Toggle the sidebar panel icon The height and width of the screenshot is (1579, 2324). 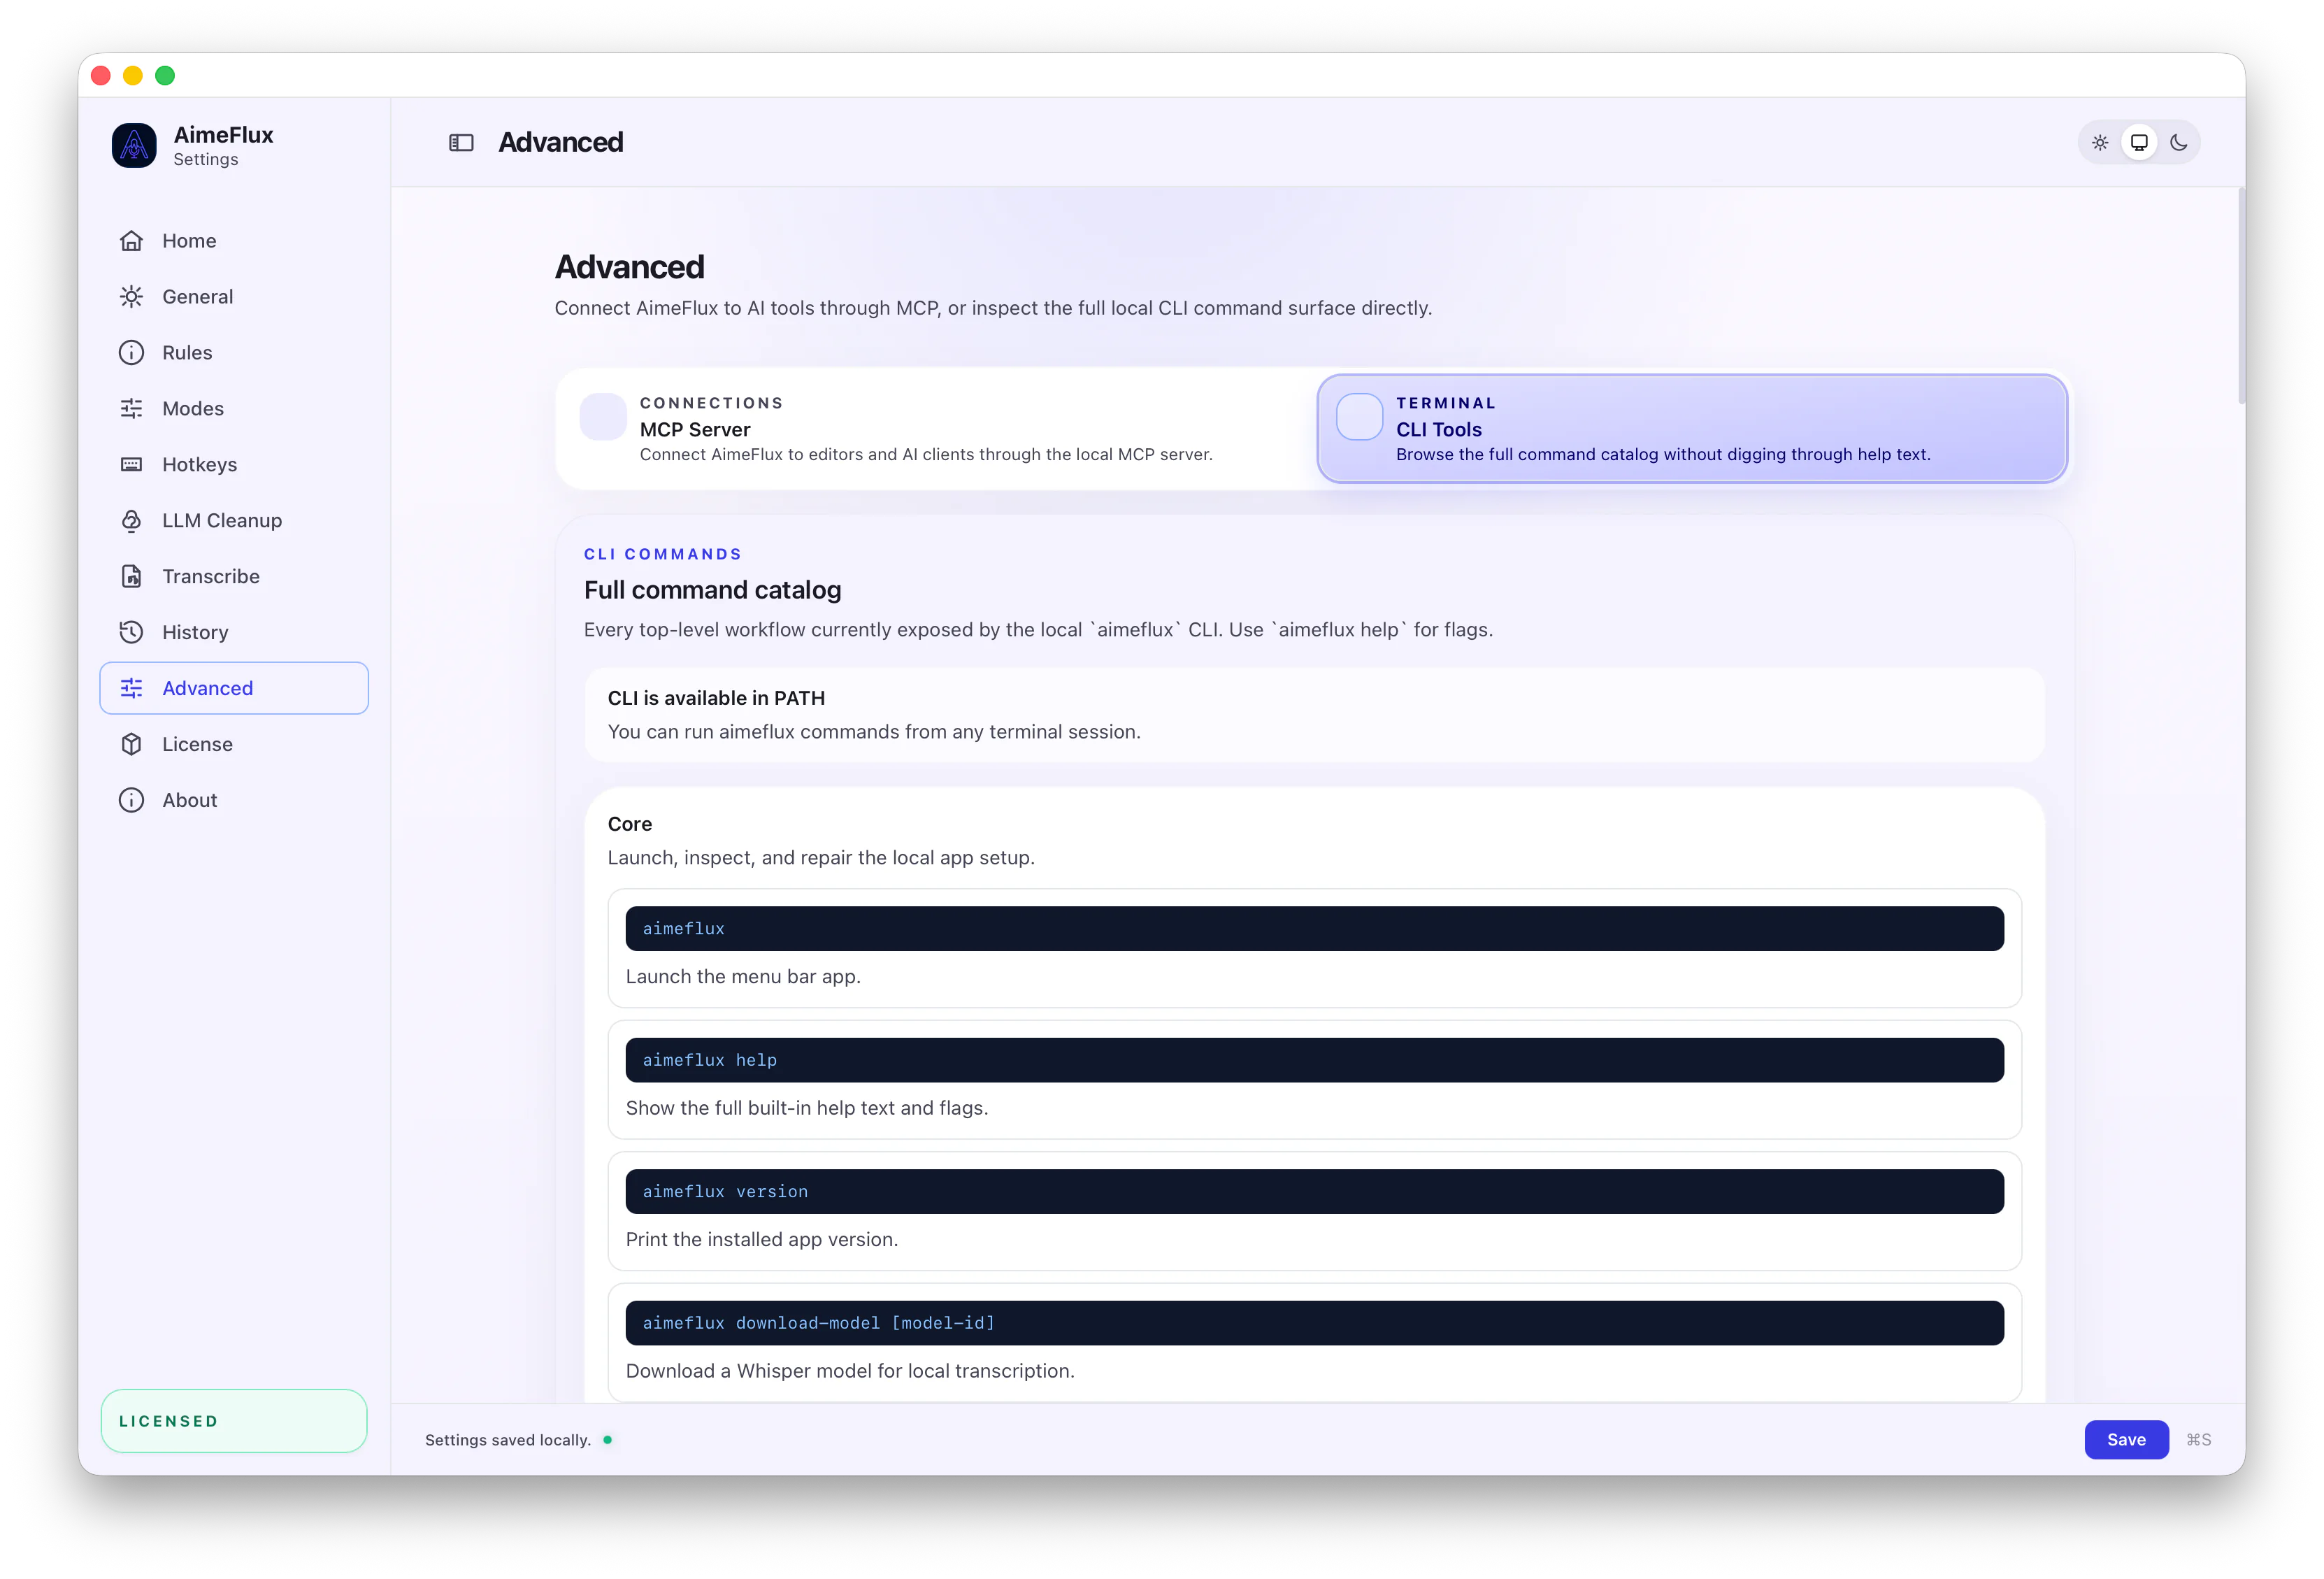click(x=461, y=143)
